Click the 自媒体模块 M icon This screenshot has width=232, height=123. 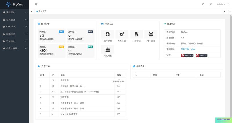[x=4, y=48]
